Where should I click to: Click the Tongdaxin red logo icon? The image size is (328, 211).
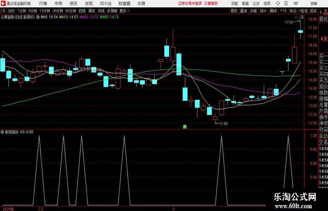(3, 3)
